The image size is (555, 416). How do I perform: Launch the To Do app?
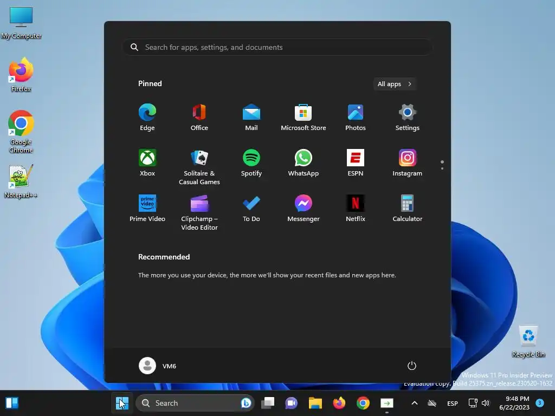pos(251,209)
